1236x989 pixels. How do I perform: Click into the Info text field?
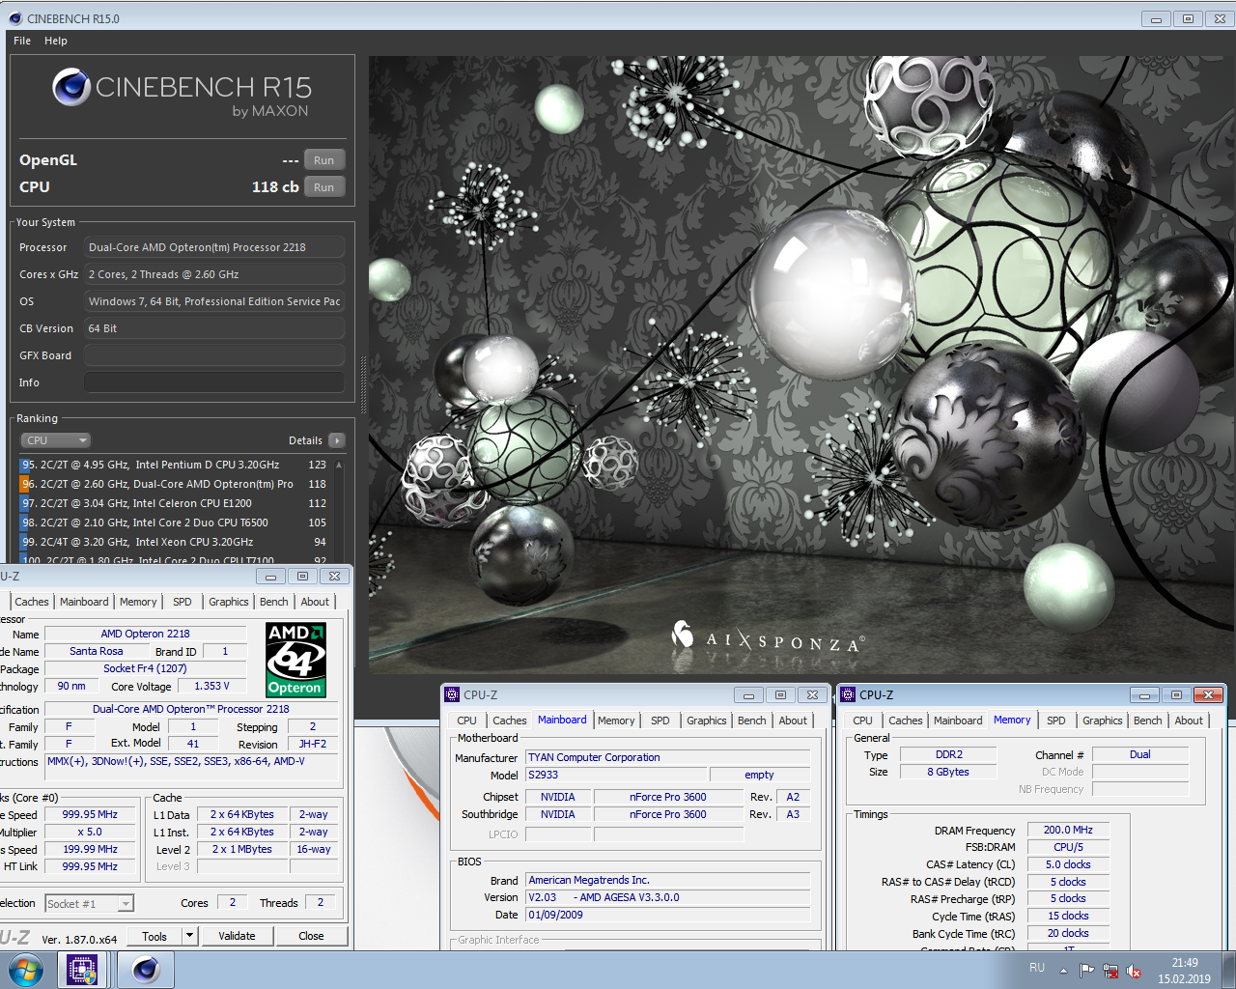[x=214, y=382]
